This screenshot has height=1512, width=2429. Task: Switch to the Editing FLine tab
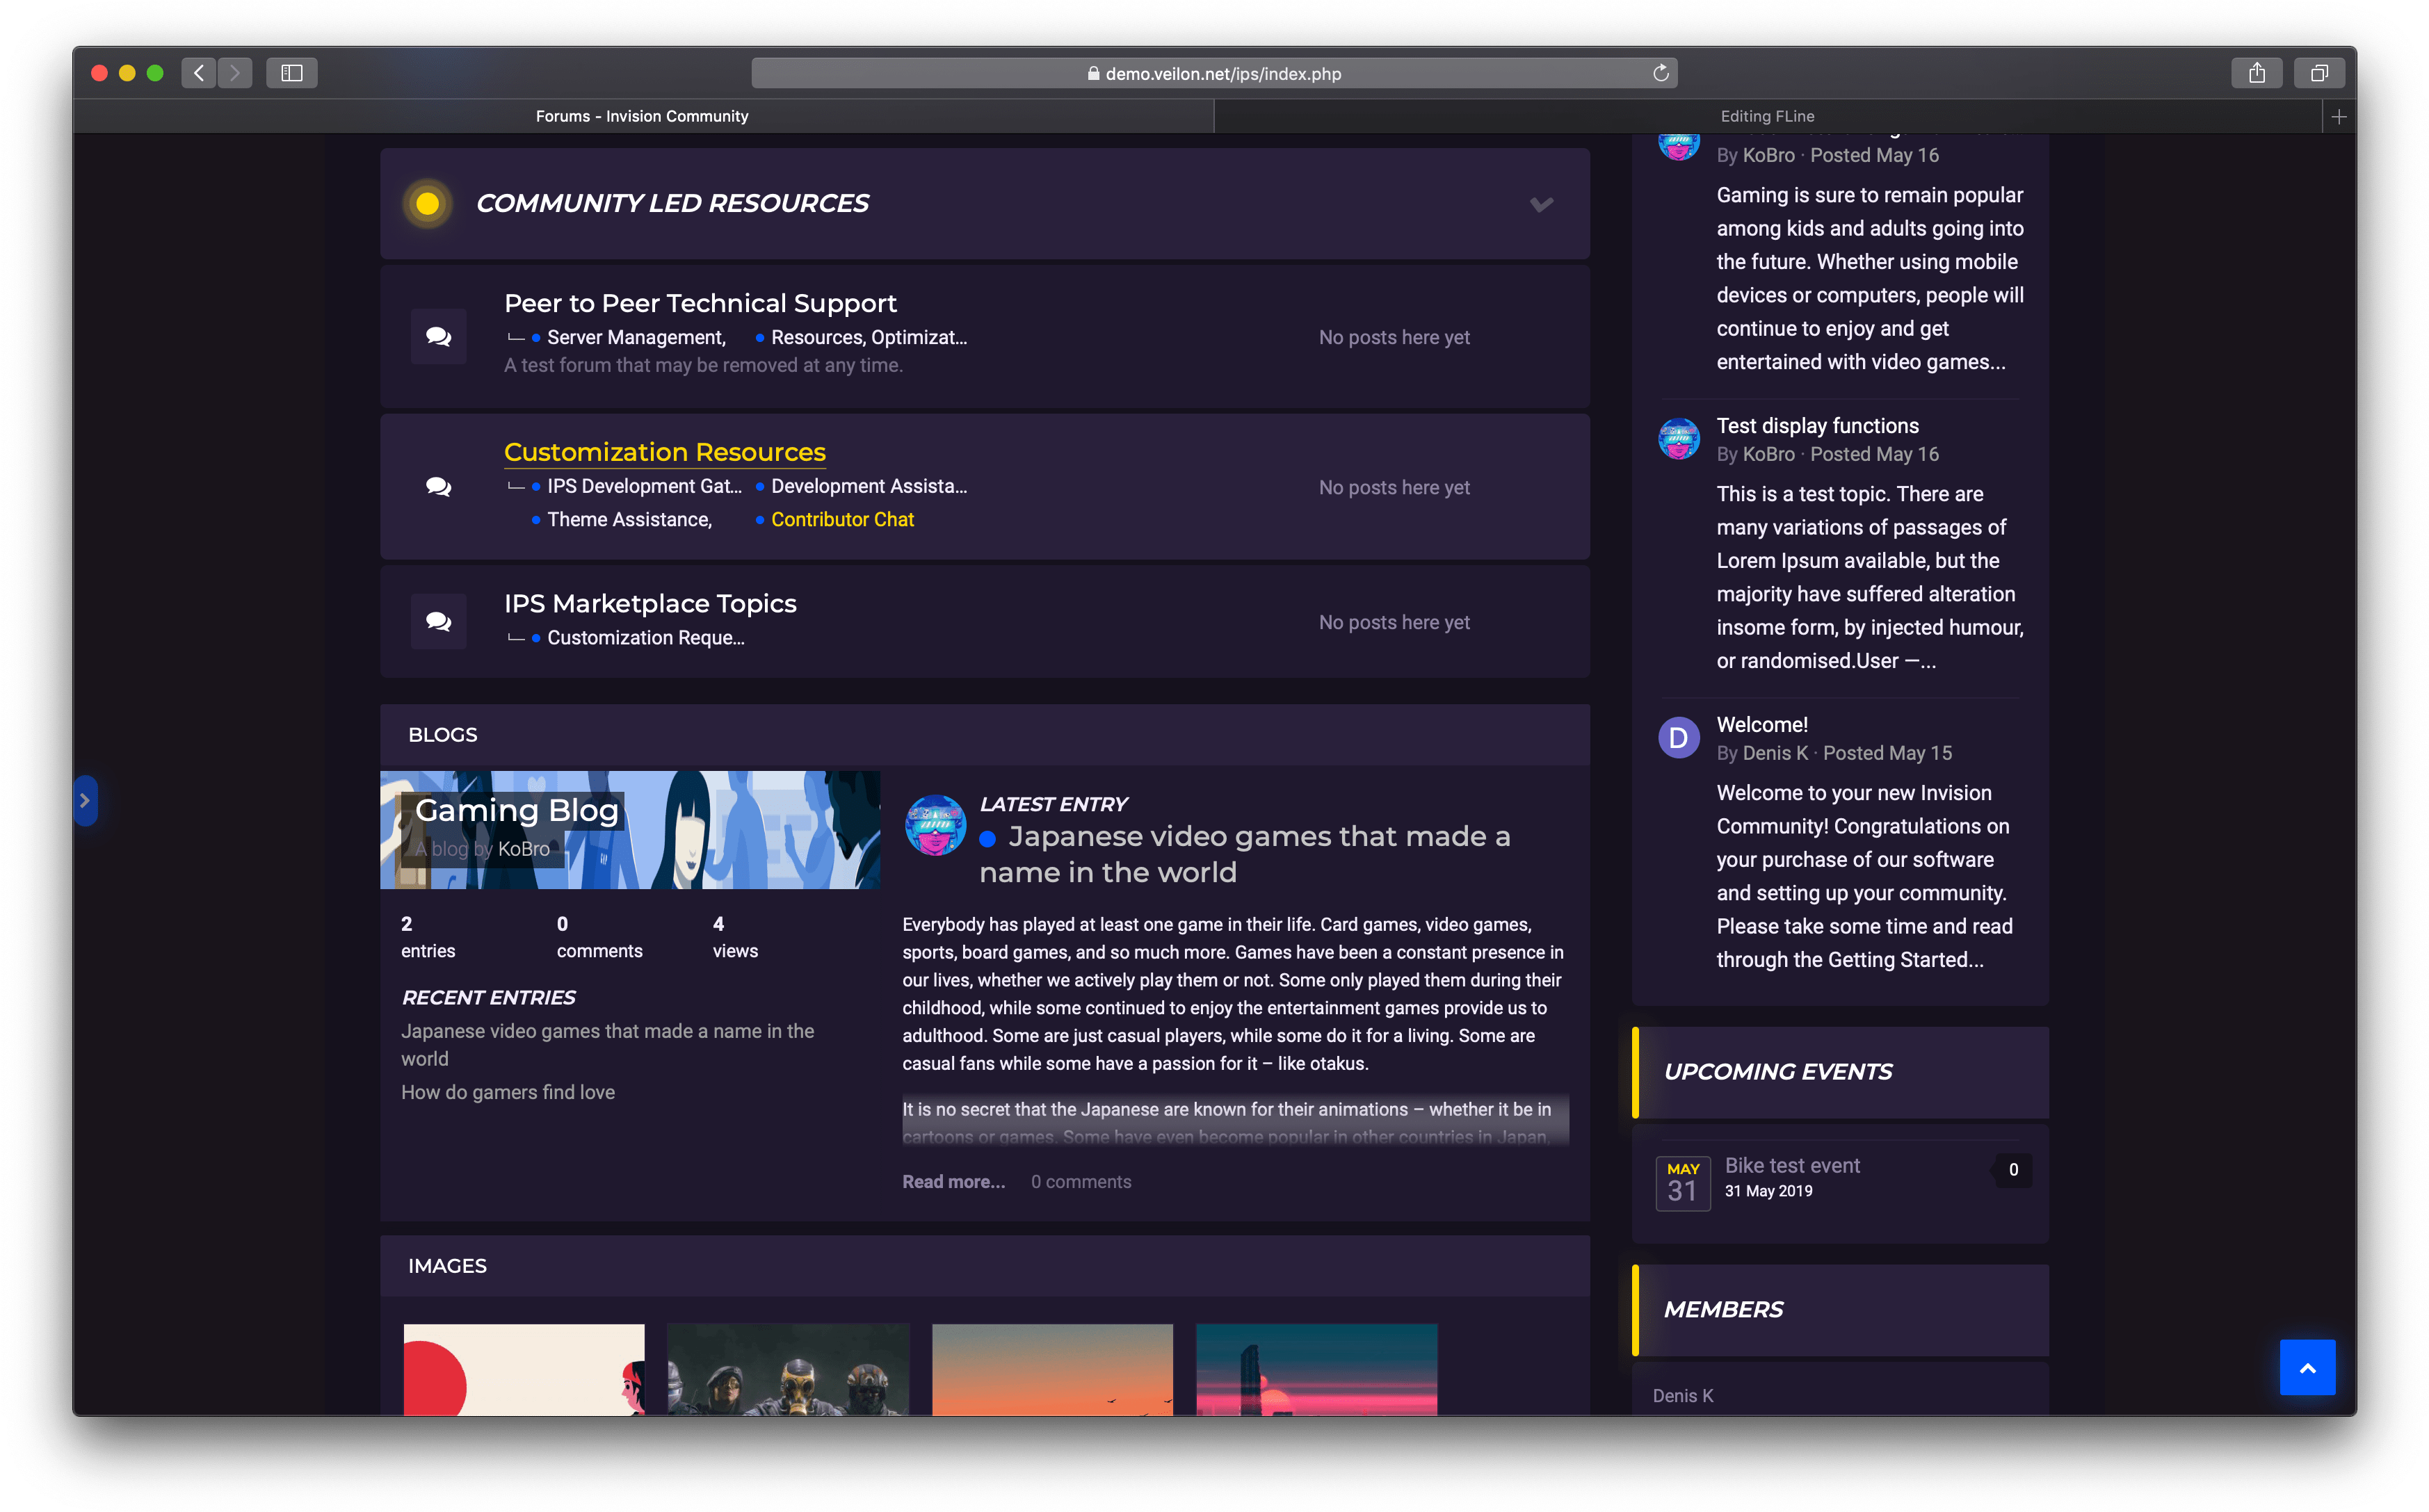click(x=1767, y=116)
